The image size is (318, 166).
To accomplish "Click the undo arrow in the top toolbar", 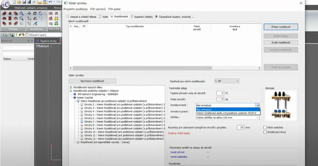I will [x=51, y=2].
